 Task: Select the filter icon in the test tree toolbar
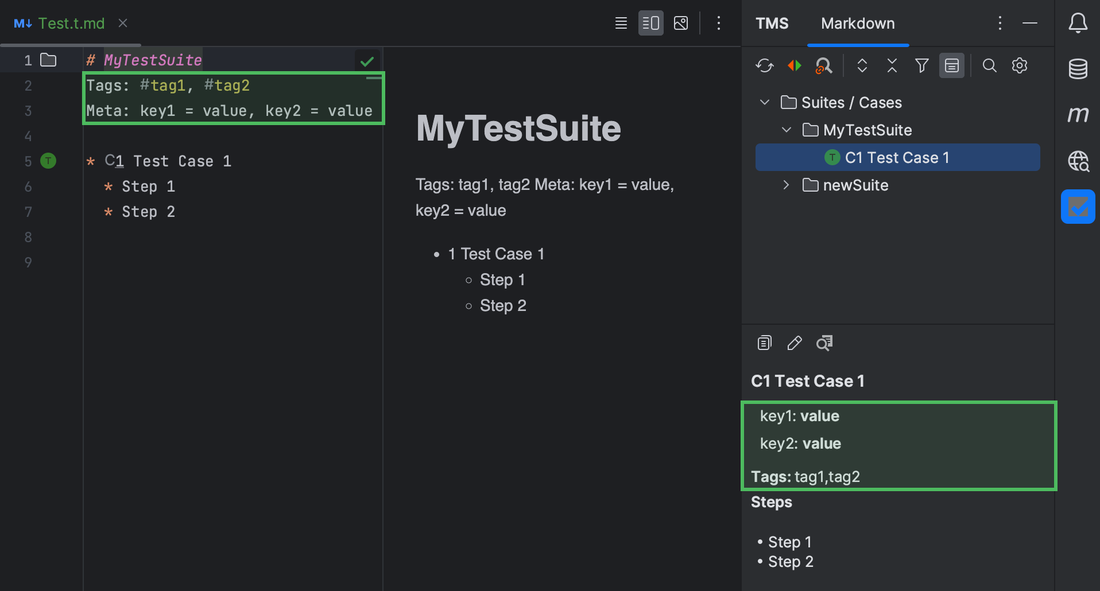coord(921,65)
